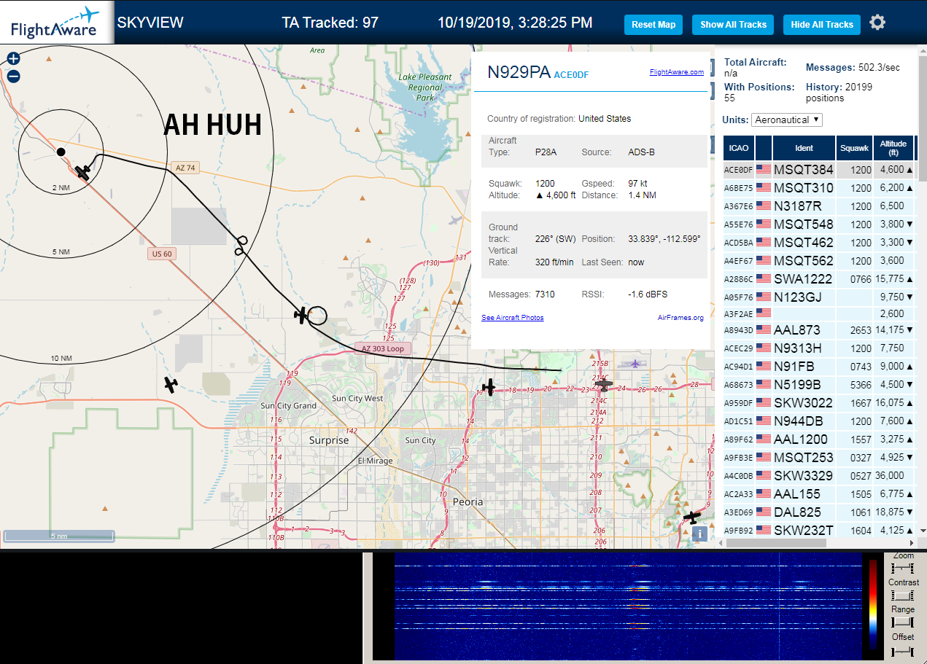The image size is (927, 664).
Task: Select the AAL155 aircraft row
Action: [x=820, y=494]
